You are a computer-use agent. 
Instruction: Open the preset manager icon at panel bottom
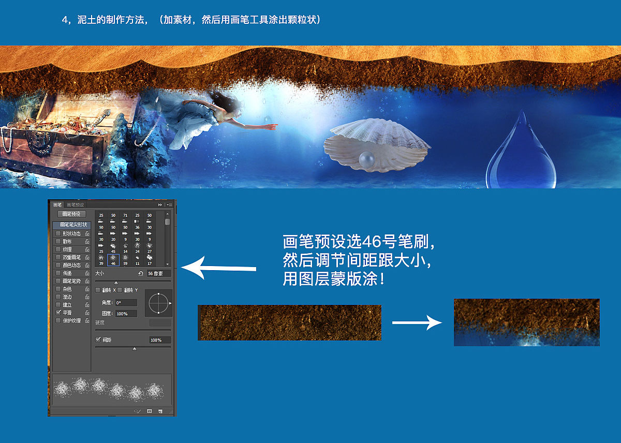point(150,411)
